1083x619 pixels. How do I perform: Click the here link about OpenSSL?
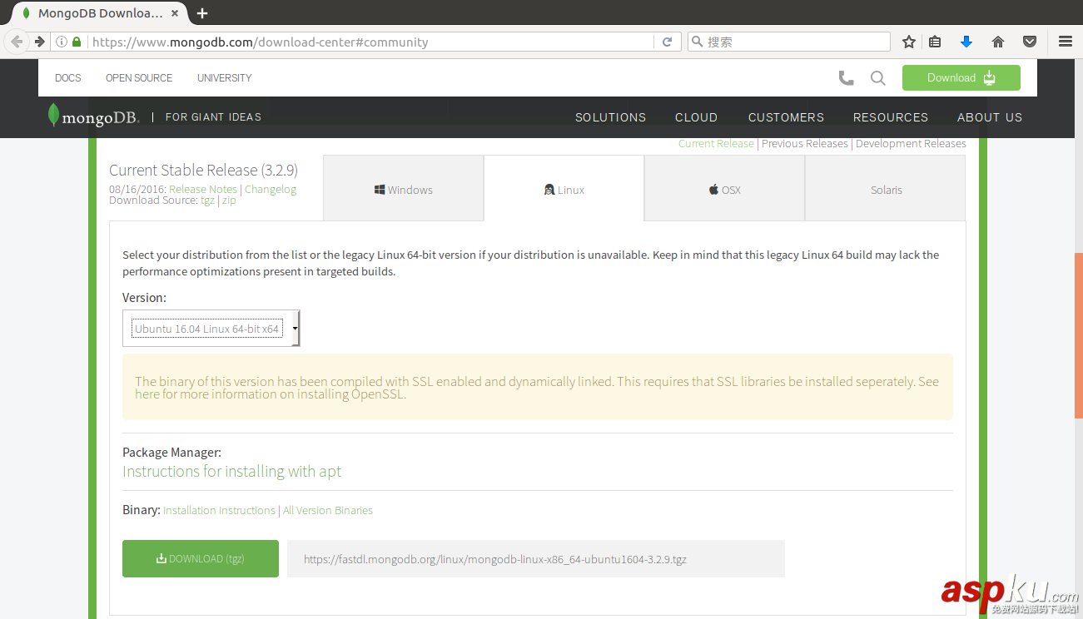point(147,394)
